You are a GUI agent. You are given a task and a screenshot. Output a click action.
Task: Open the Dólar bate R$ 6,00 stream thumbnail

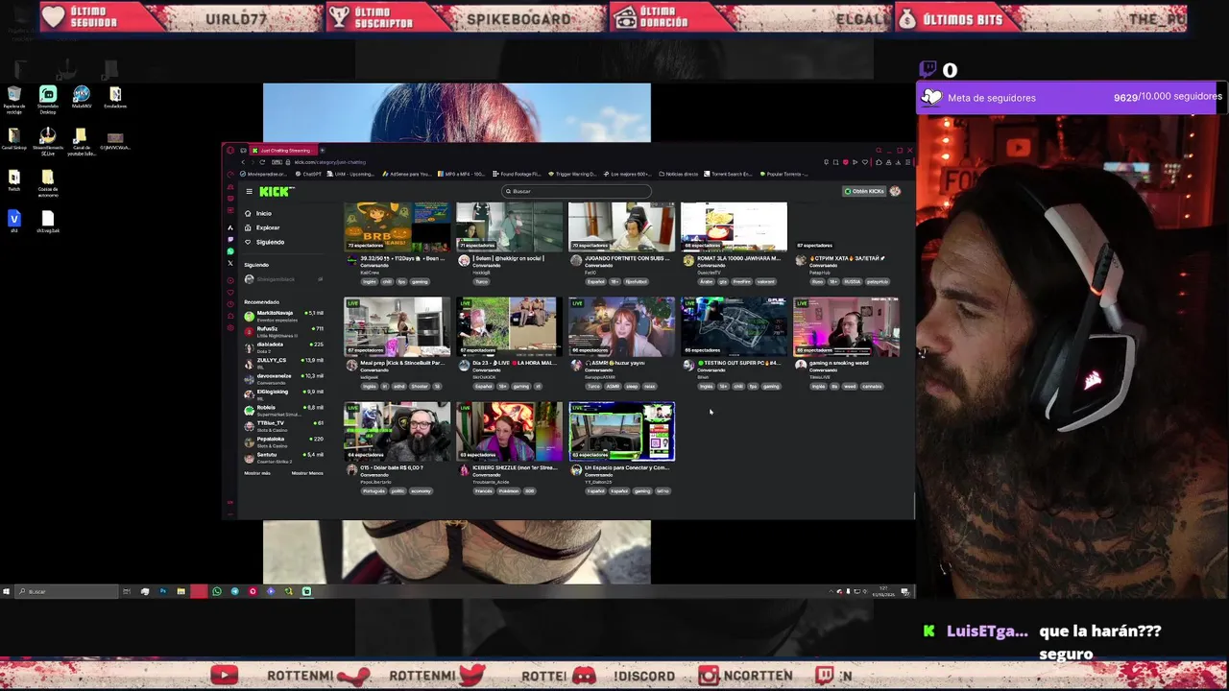tap(397, 432)
